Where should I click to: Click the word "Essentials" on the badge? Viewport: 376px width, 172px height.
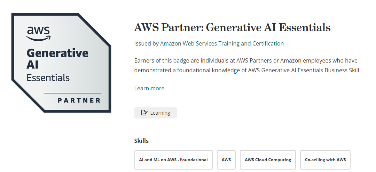pos(48,77)
